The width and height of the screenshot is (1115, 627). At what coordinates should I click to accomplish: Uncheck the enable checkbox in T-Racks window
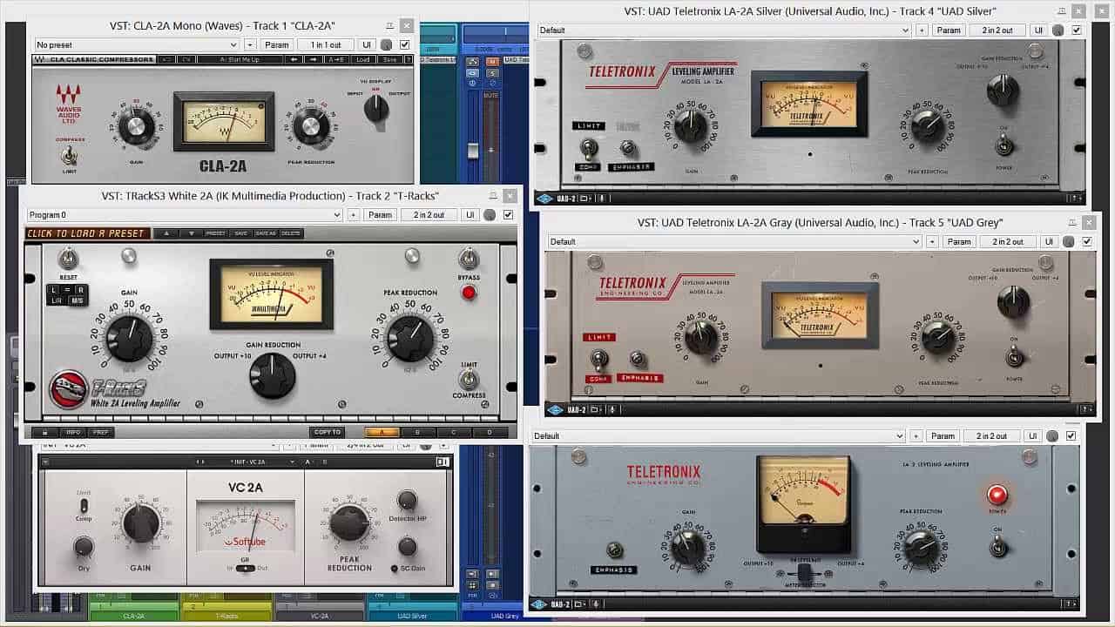[509, 215]
